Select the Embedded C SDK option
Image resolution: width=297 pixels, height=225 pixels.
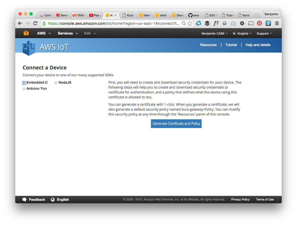24,83
